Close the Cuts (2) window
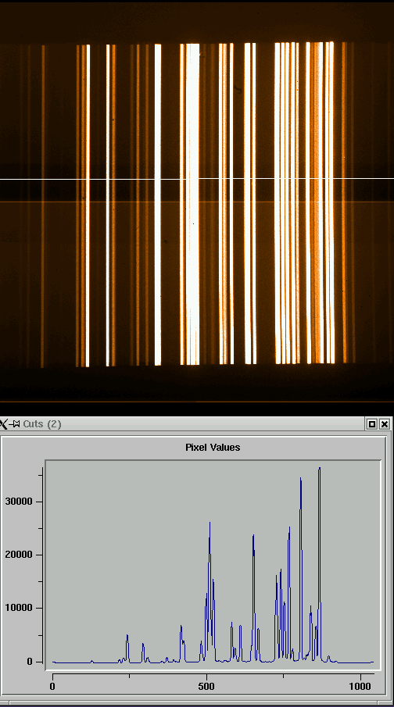Image resolution: width=394 pixels, height=707 pixels. [385, 424]
